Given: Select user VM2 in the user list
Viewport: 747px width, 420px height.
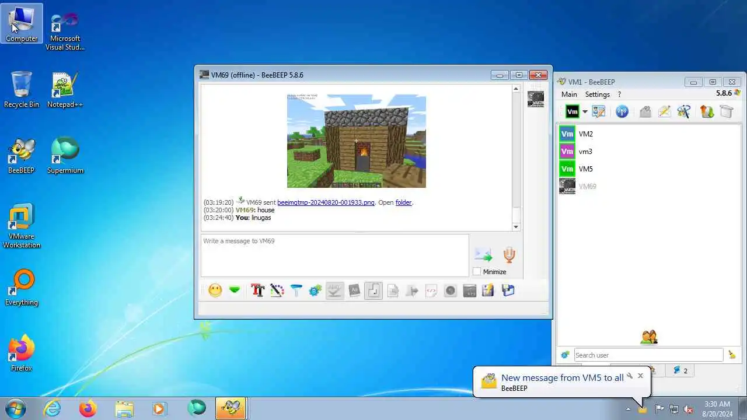Looking at the screenshot, I should click(x=648, y=134).
